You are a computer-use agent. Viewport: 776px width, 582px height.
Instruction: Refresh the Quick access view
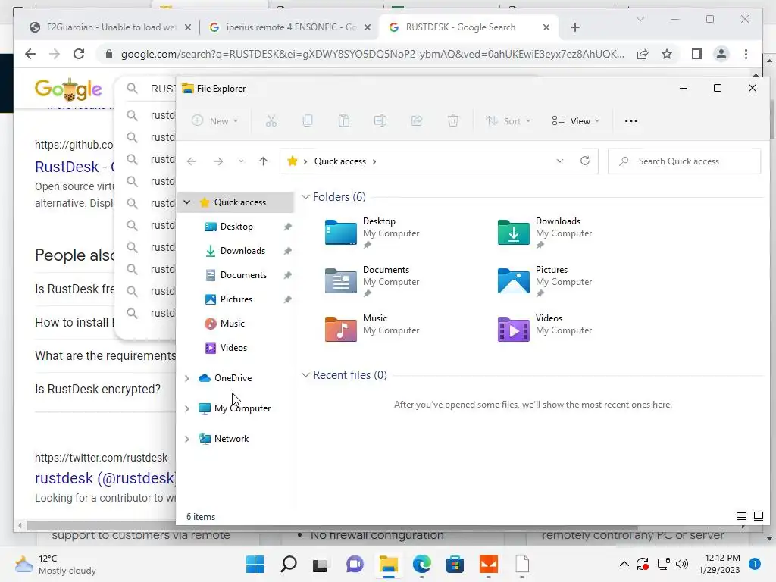(584, 161)
